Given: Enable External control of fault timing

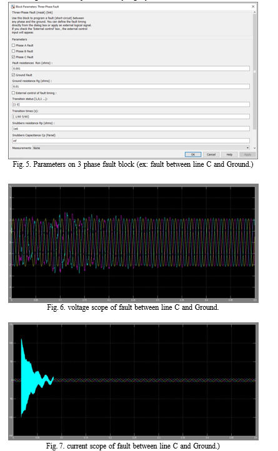Looking at the screenshot, I should pos(13,93).
